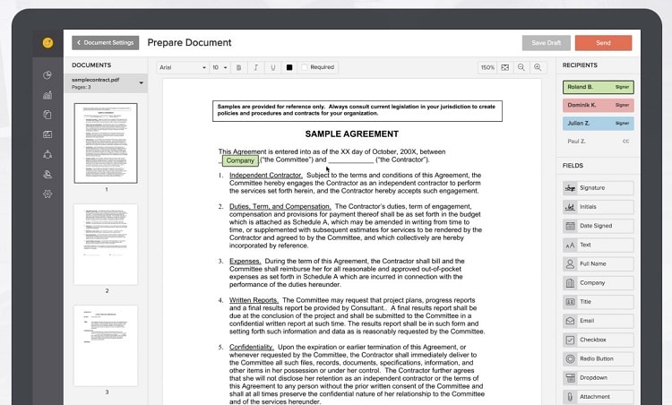Zoom out of the document

[x=521, y=67]
